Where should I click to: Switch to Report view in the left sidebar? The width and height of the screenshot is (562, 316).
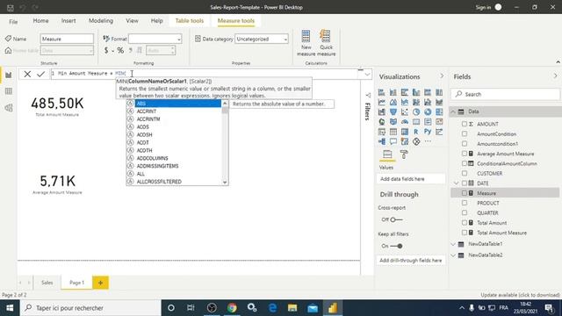[9, 75]
